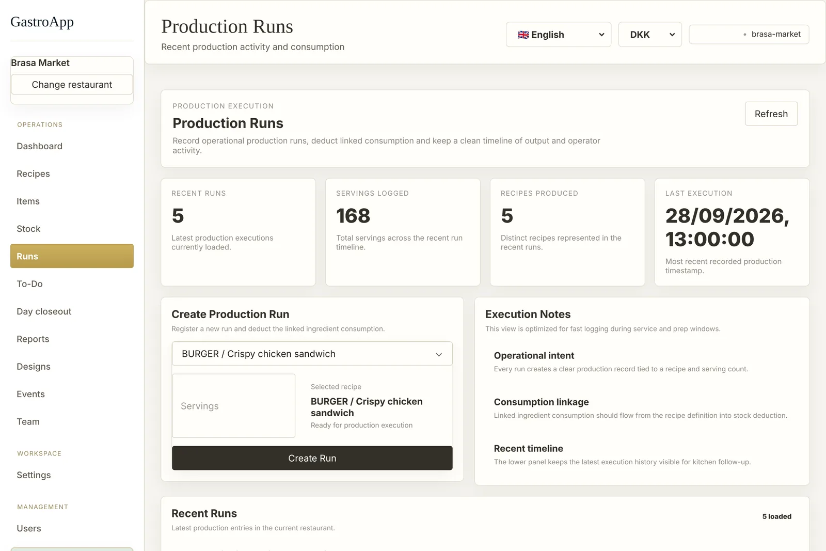Click the Refresh button
The width and height of the screenshot is (826, 551).
pyautogui.click(x=771, y=114)
